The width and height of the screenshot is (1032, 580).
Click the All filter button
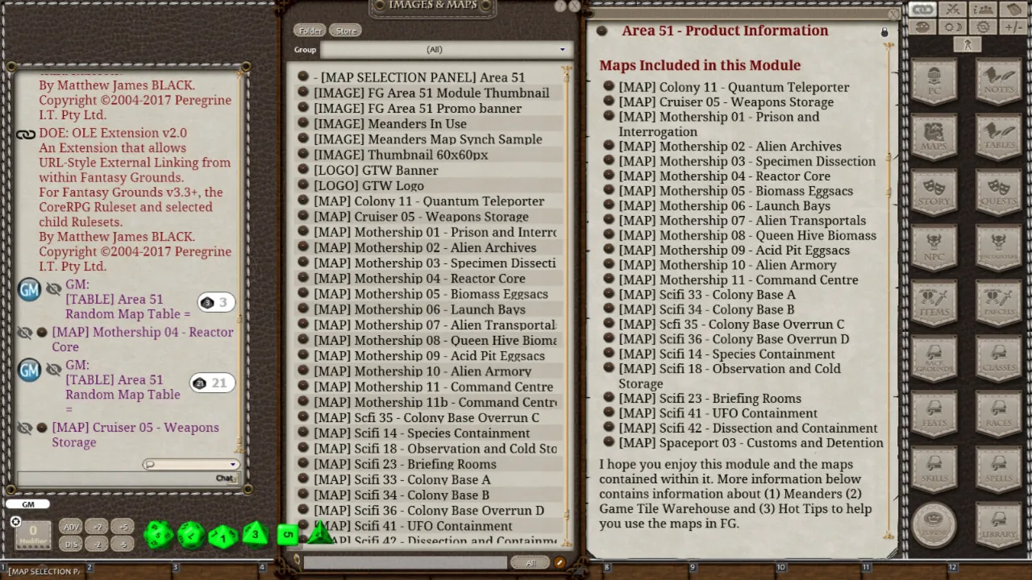[530, 563]
